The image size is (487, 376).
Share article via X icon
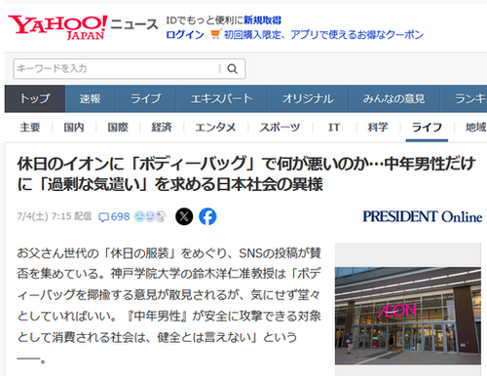(x=184, y=216)
